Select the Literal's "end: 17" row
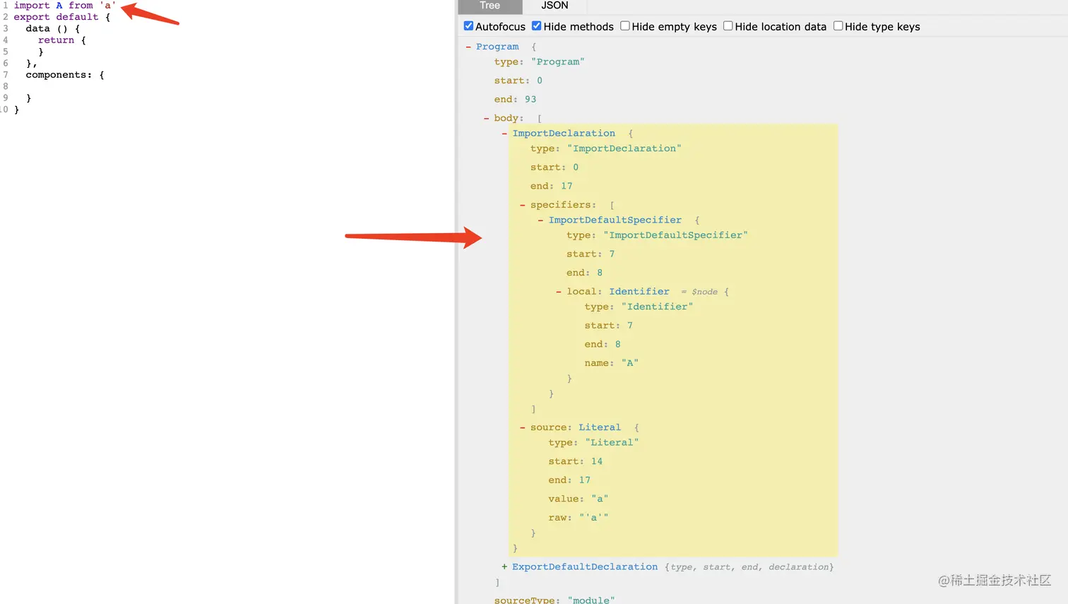The width and height of the screenshot is (1068, 604). pos(570,480)
